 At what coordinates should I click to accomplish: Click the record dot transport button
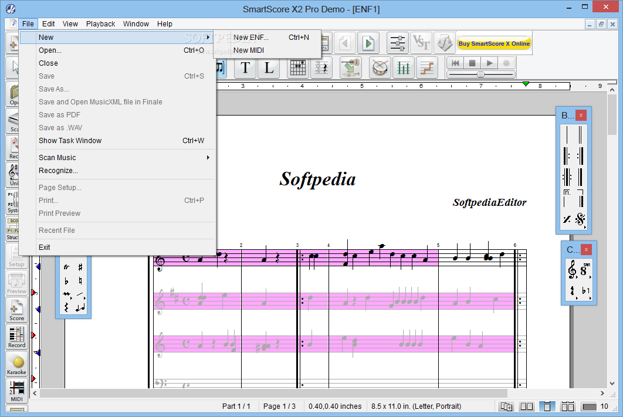click(507, 63)
